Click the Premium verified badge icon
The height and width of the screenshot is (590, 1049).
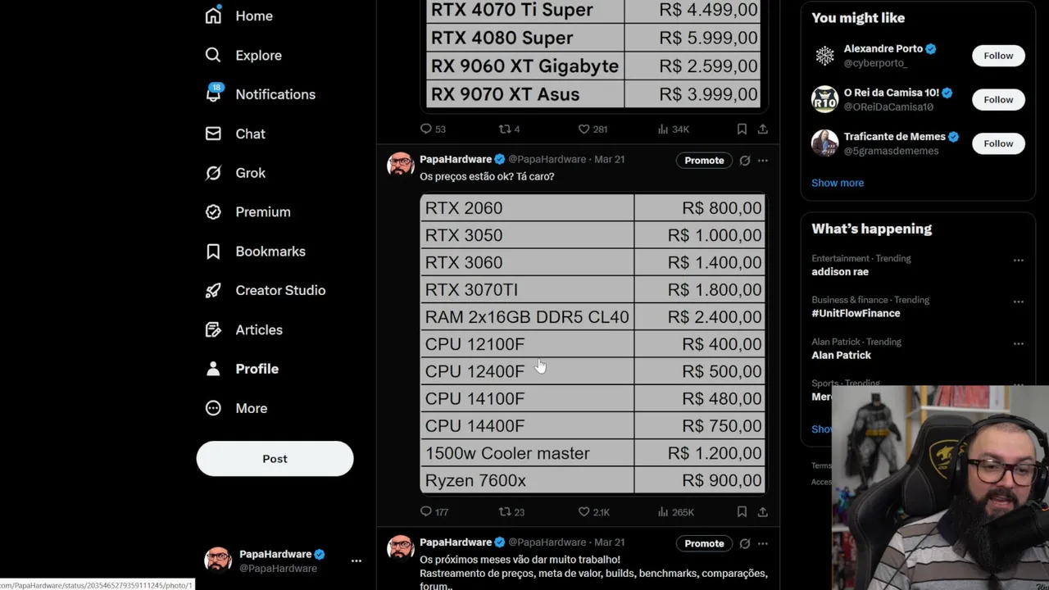[x=213, y=211]
